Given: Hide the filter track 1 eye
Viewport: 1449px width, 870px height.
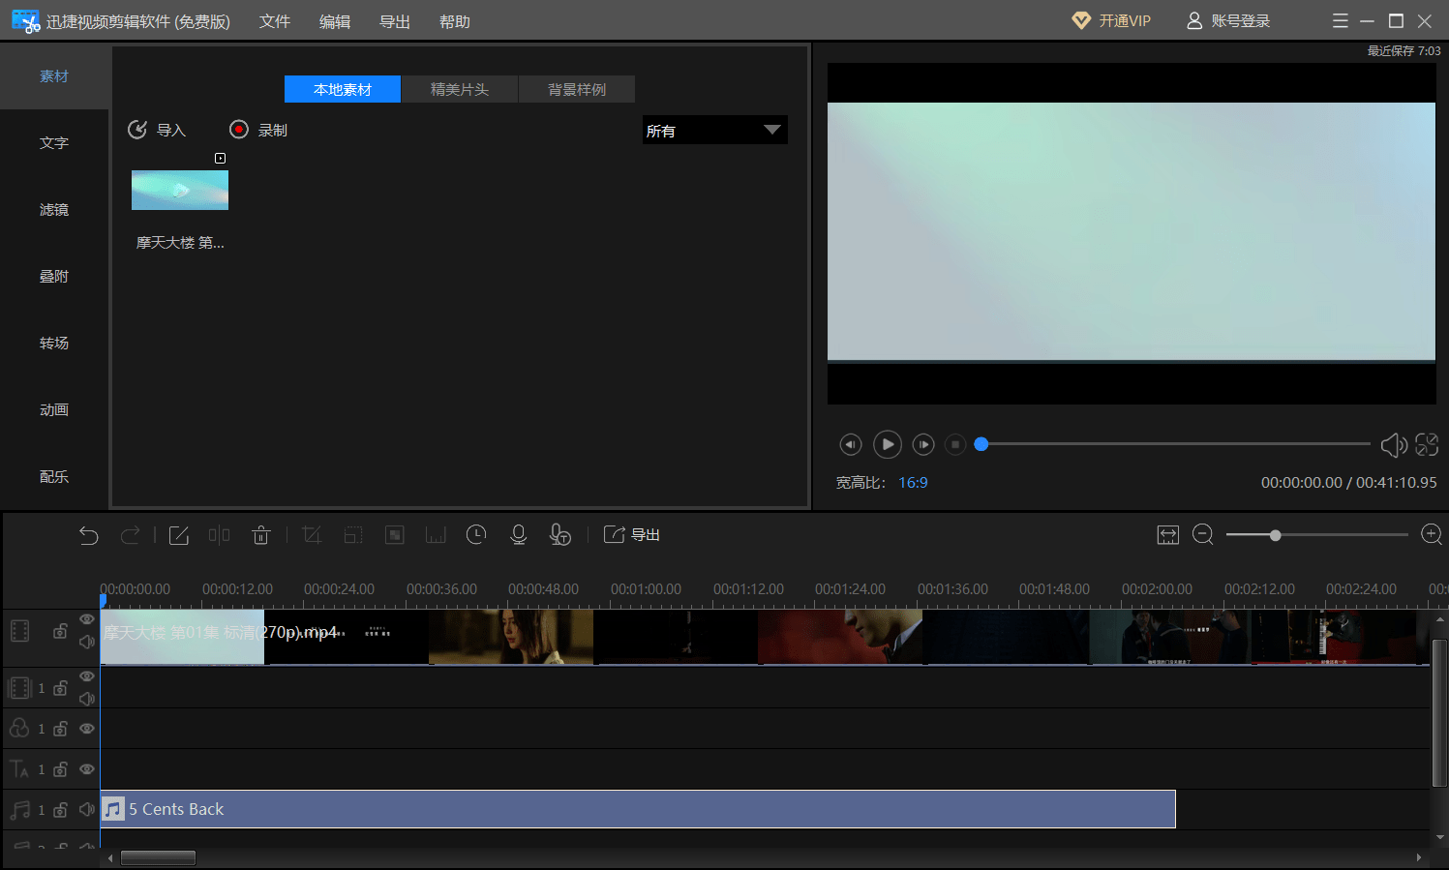Looking at the screenshot, I should click(87, 729).
